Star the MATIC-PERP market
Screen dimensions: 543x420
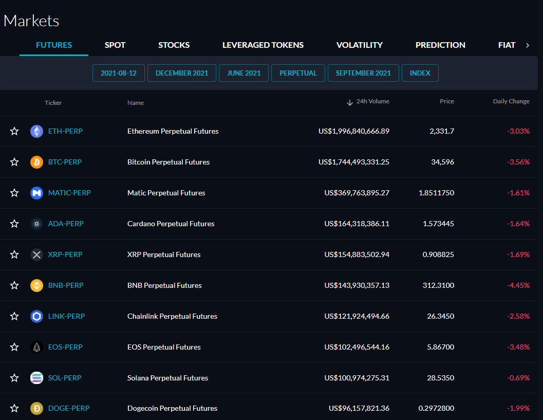point(14,193)
